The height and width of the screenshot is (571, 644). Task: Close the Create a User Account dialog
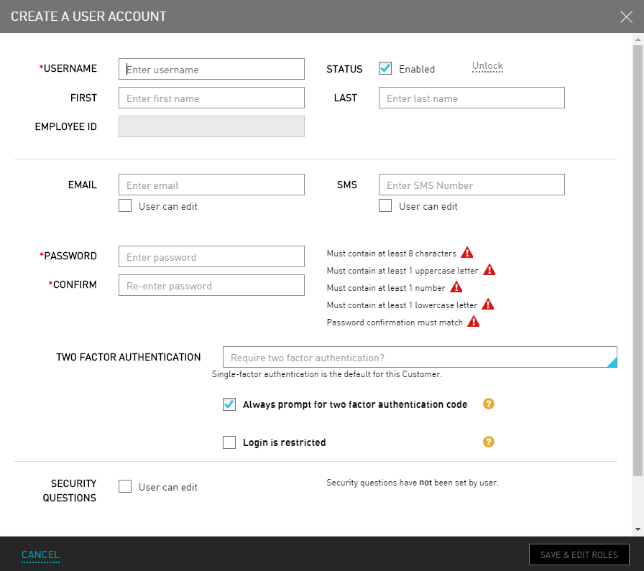[626, 17]
